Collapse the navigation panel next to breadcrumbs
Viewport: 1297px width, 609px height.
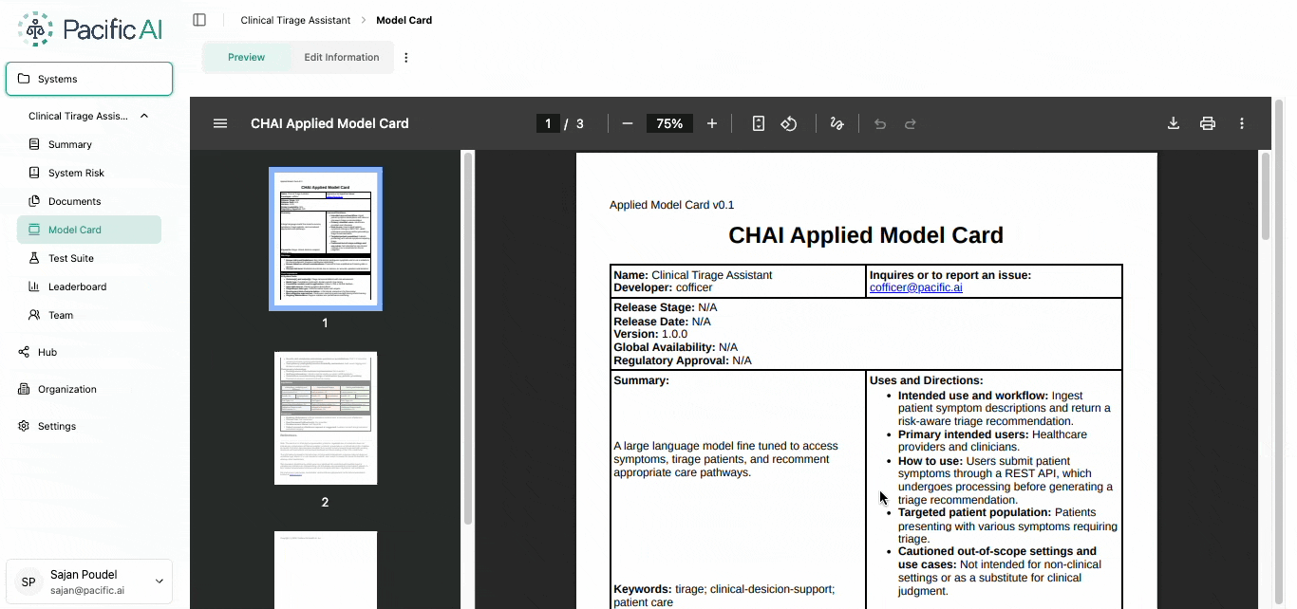tap(199, 19)
